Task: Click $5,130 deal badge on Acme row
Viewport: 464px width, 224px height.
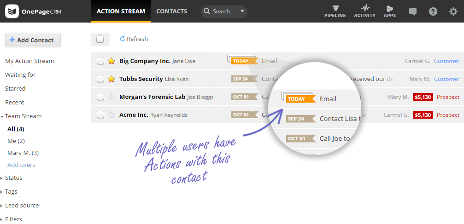Action: coord(423,115)
